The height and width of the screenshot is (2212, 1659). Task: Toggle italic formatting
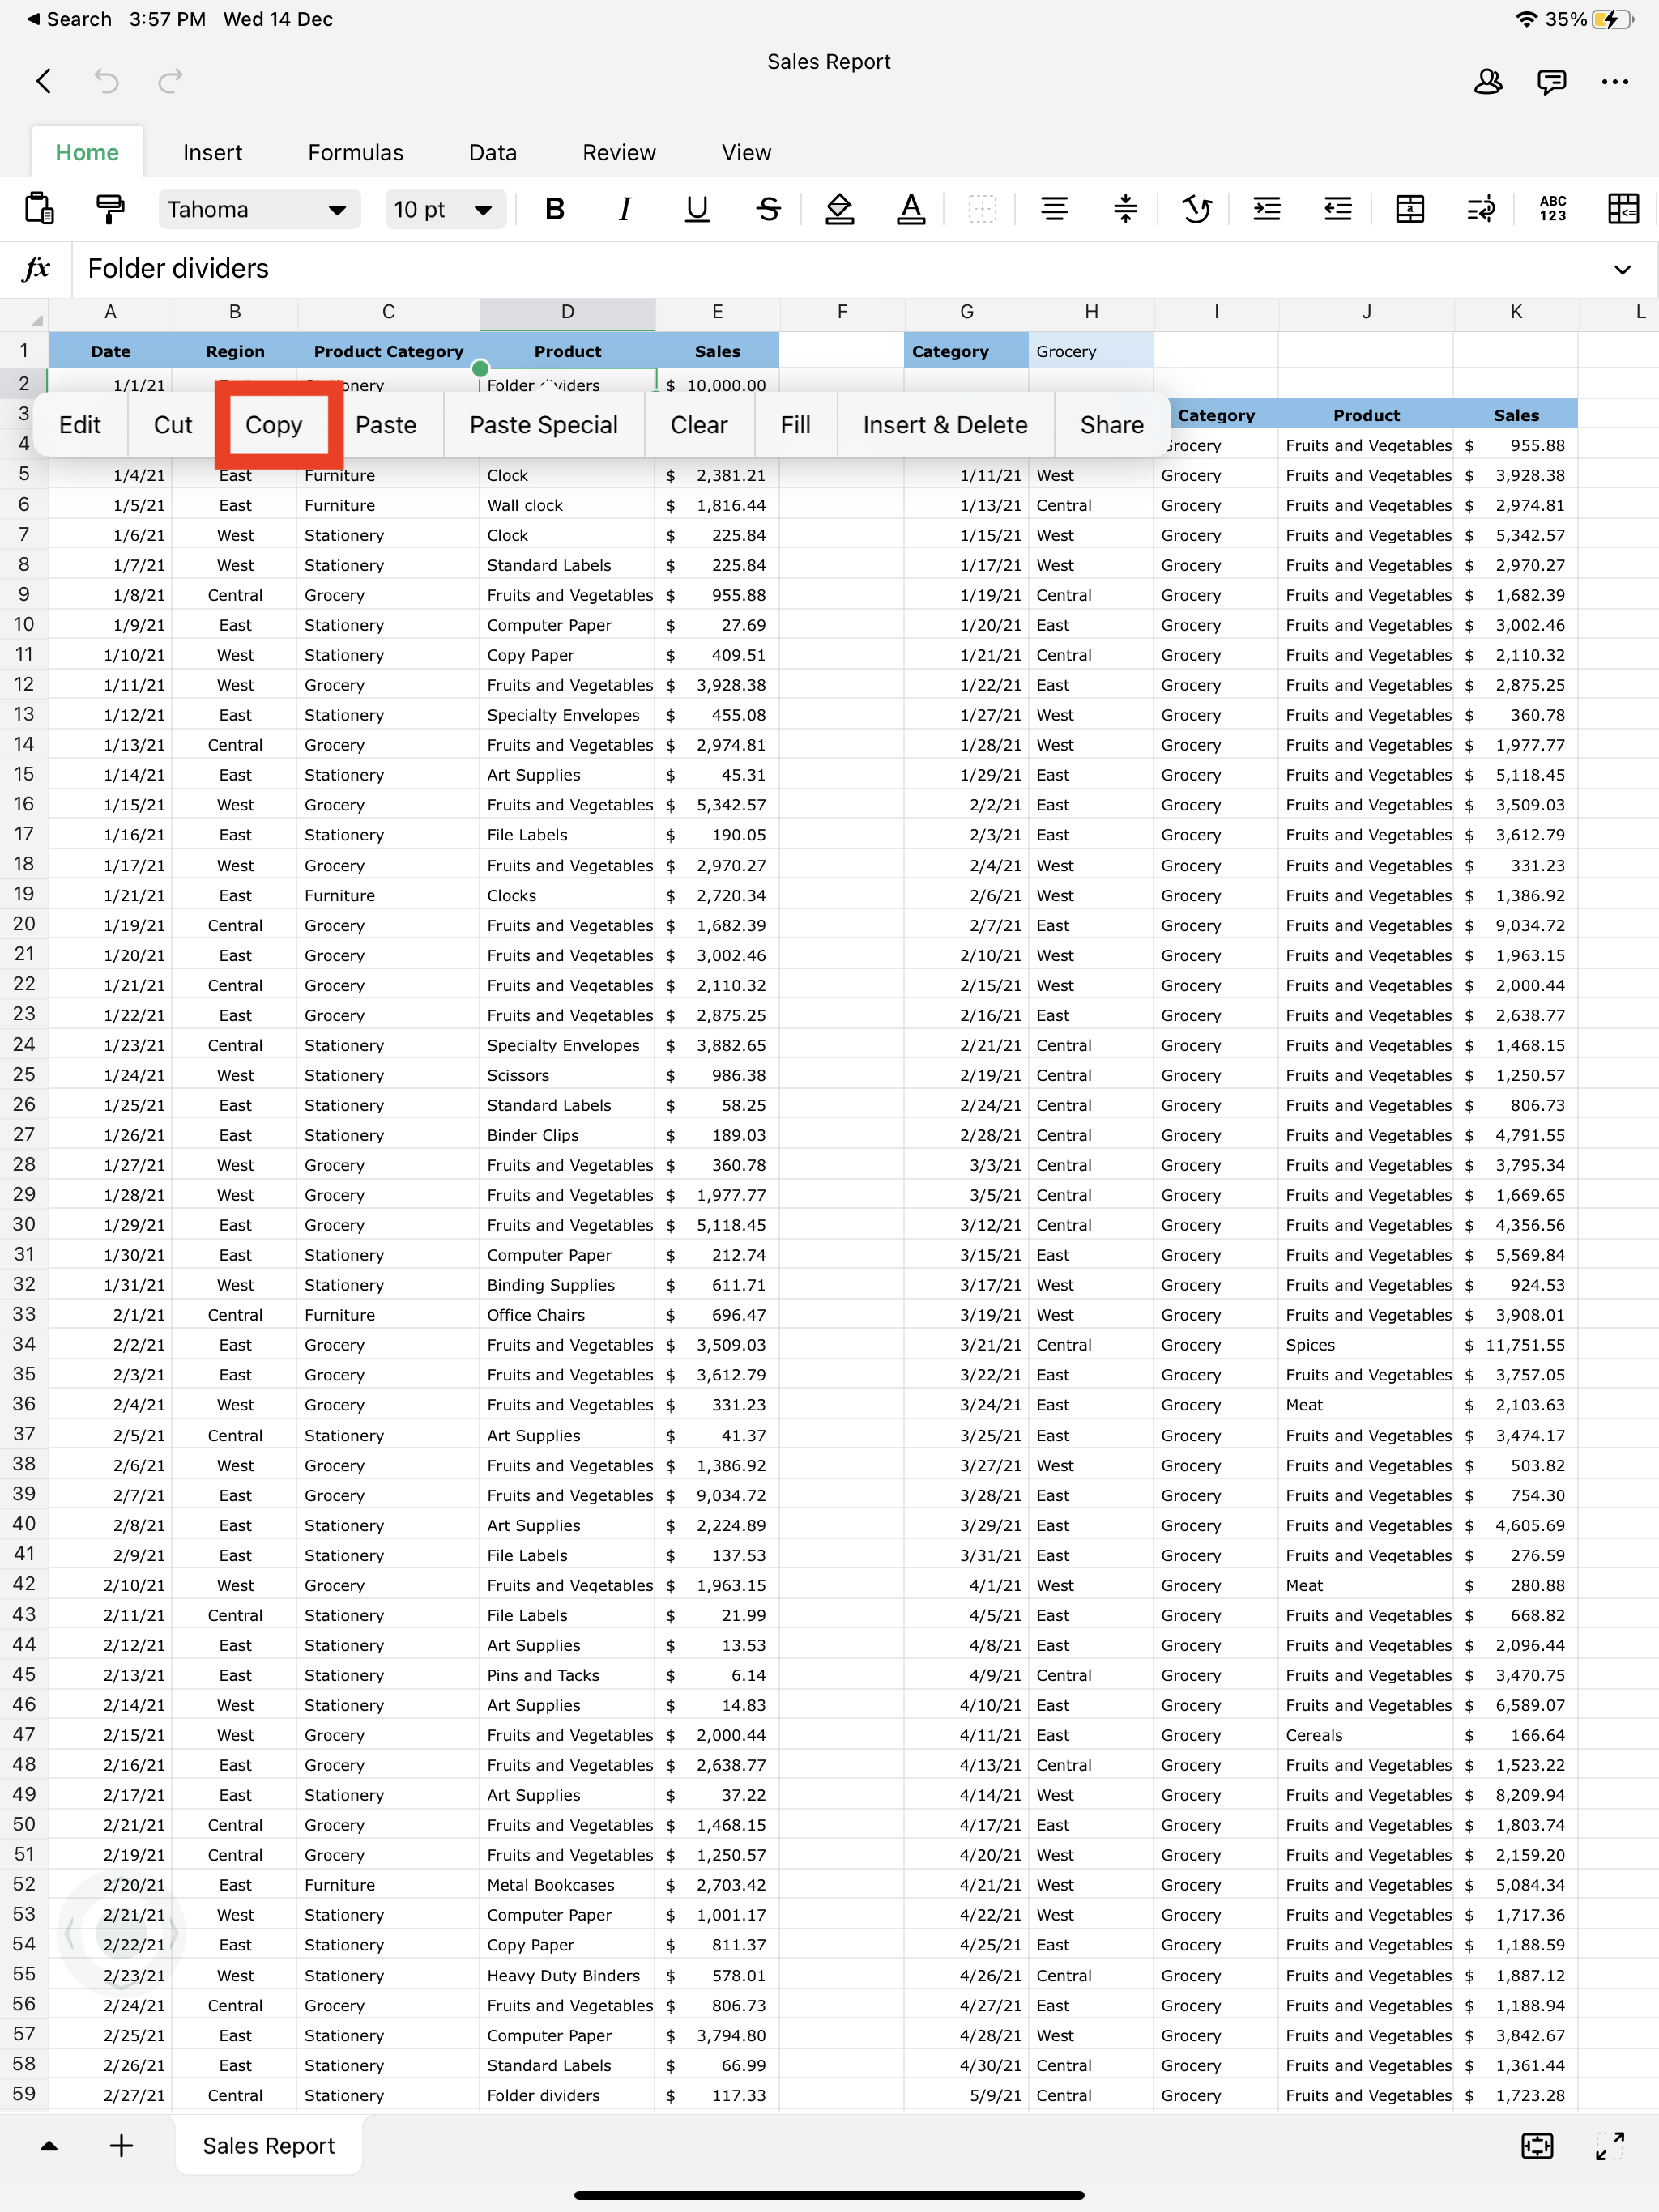click(625, 209)
